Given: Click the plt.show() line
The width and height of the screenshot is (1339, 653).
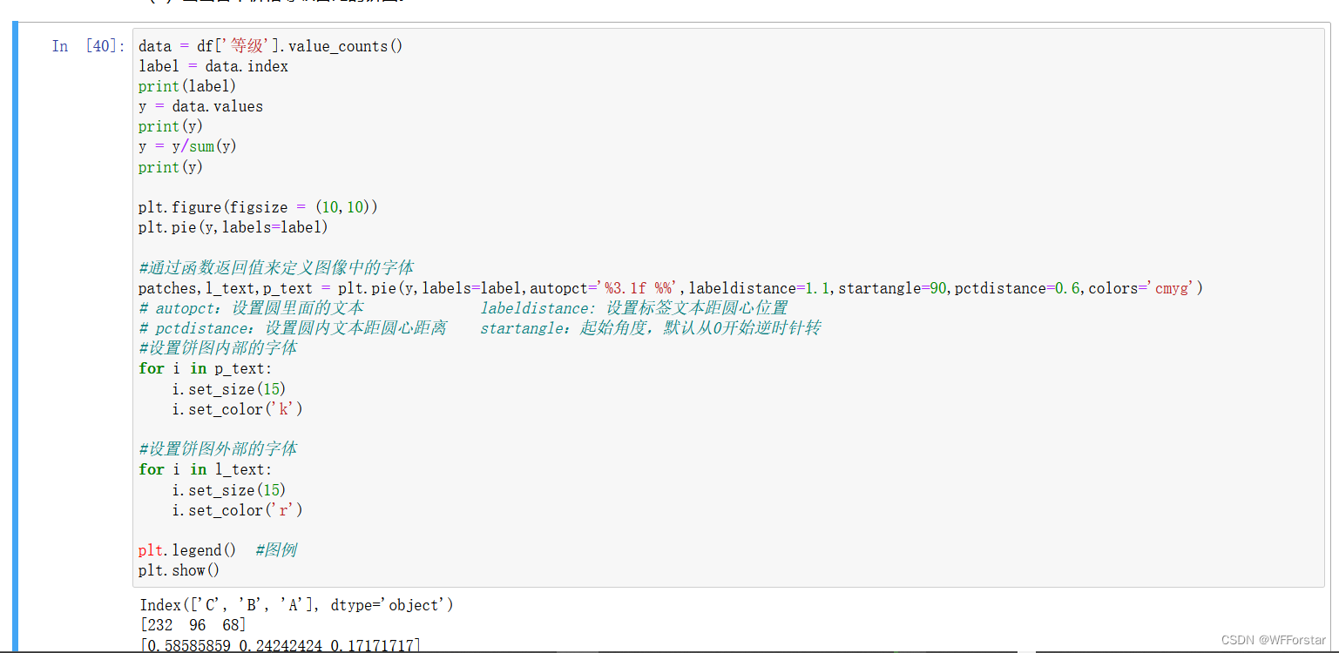Looking at the screenshot, I should 179,570.
